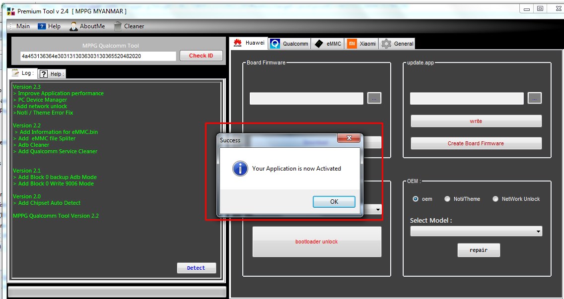Screen dimensions: 564x299
Task: Browse Board Firmware using the ... button
Action: pos(374,98)
